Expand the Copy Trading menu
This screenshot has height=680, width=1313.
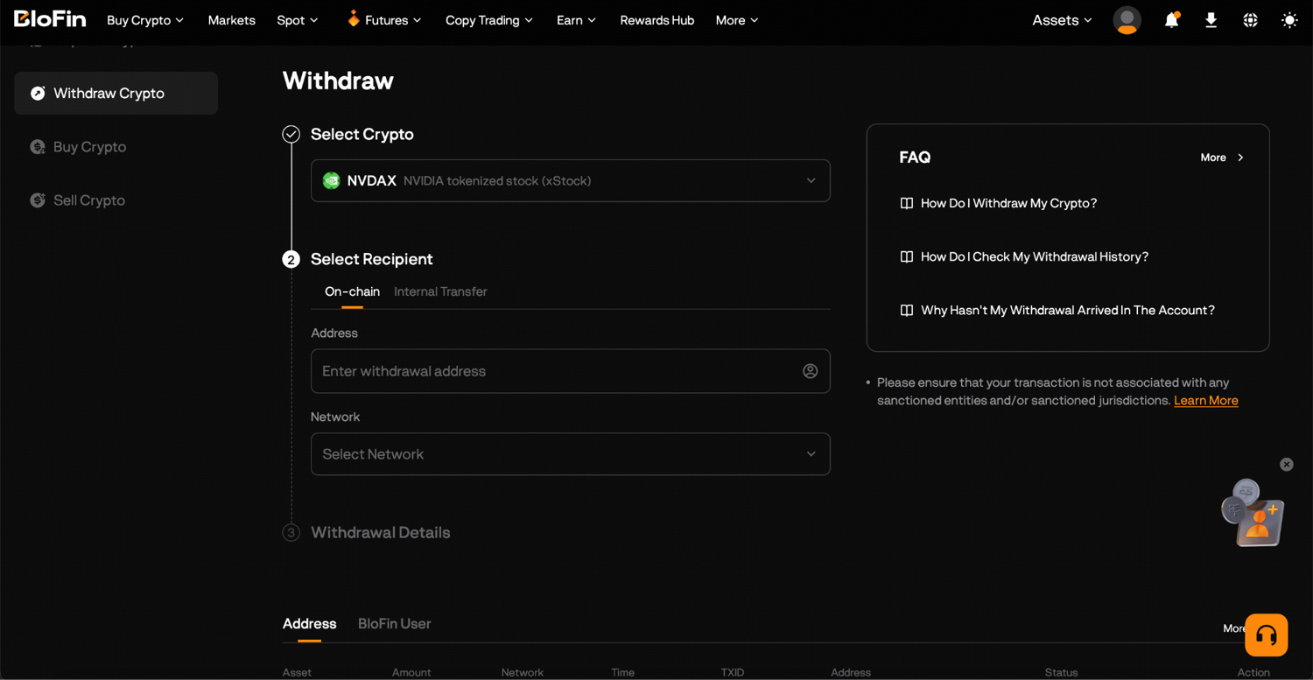coord(489,20)
